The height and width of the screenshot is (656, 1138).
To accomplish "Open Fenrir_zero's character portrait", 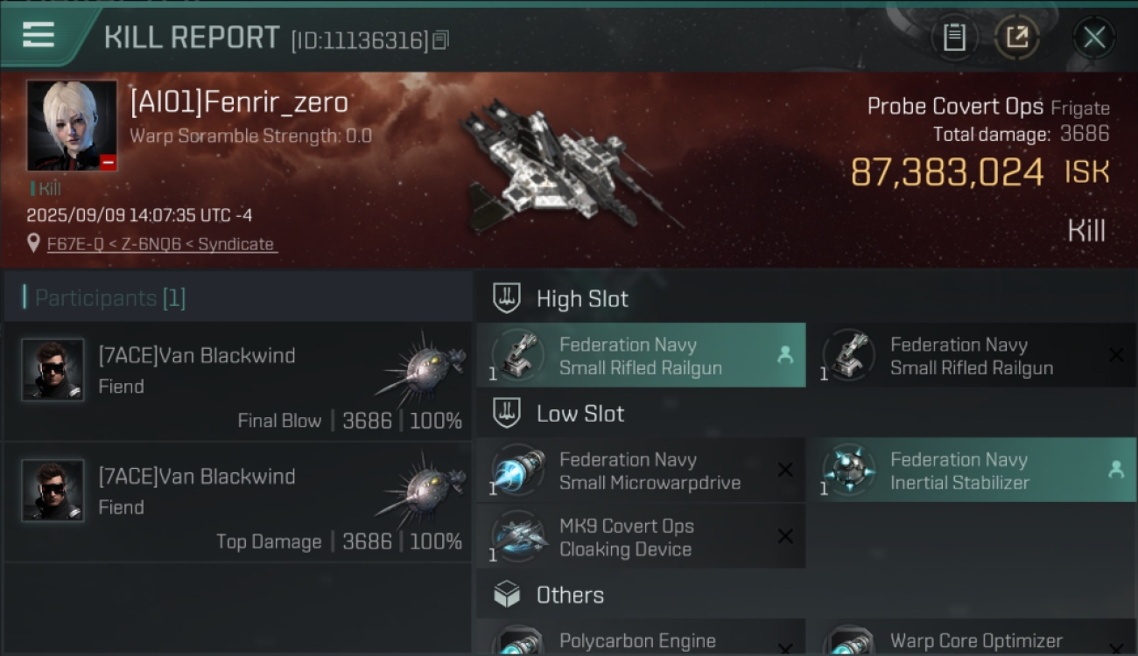I will tap(72, 126).
